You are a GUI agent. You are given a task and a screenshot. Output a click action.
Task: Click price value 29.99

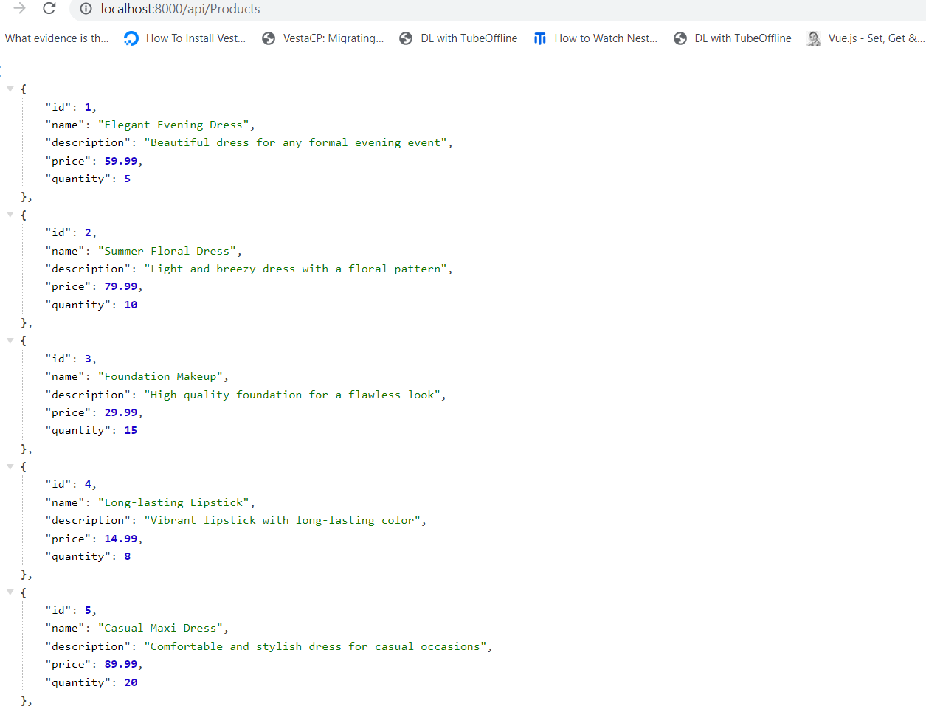coord(121,412)
